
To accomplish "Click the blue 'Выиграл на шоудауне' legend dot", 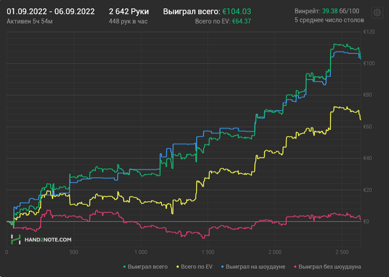I will (x=222, y=267).
